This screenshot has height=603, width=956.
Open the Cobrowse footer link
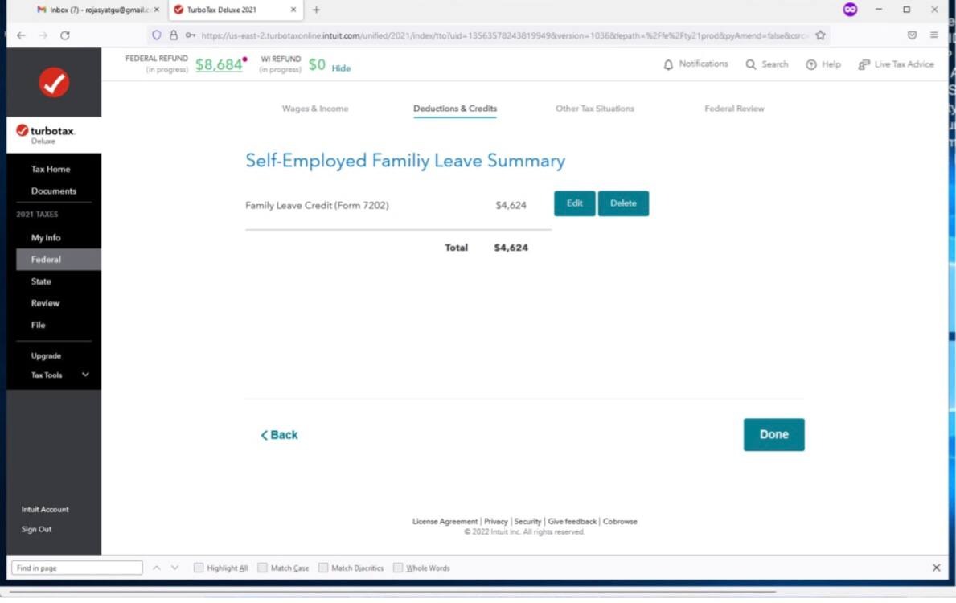[x=619, y=521]
